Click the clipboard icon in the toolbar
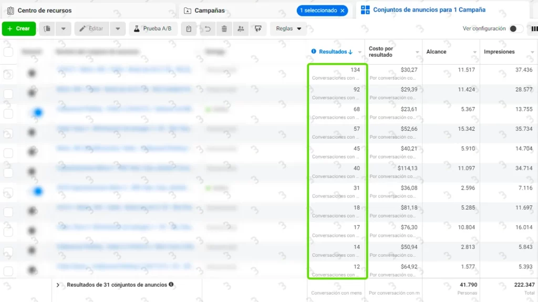The height and width of the screenshot is (302, 538). coord(189,29)
